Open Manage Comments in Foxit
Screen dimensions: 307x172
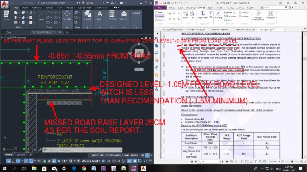pos(258,16)
